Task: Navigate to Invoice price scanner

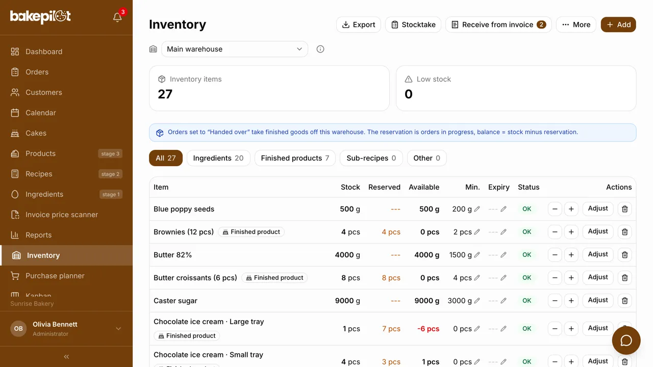Action: coord(66,215)
